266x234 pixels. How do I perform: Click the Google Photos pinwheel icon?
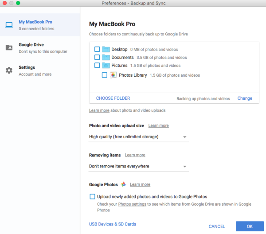tap(123, 184)
